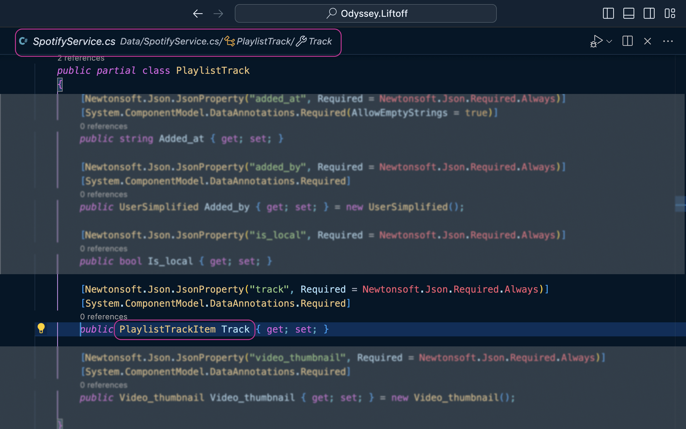This screenshot has height=429, width=686.
Task: Click the wrench icon before Track breadcrumb
Action: pyautogui.click(x=301, y=41)
